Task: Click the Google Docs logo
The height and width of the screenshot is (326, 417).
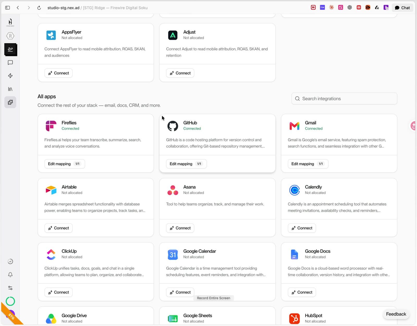Action: tap(295, 254)
